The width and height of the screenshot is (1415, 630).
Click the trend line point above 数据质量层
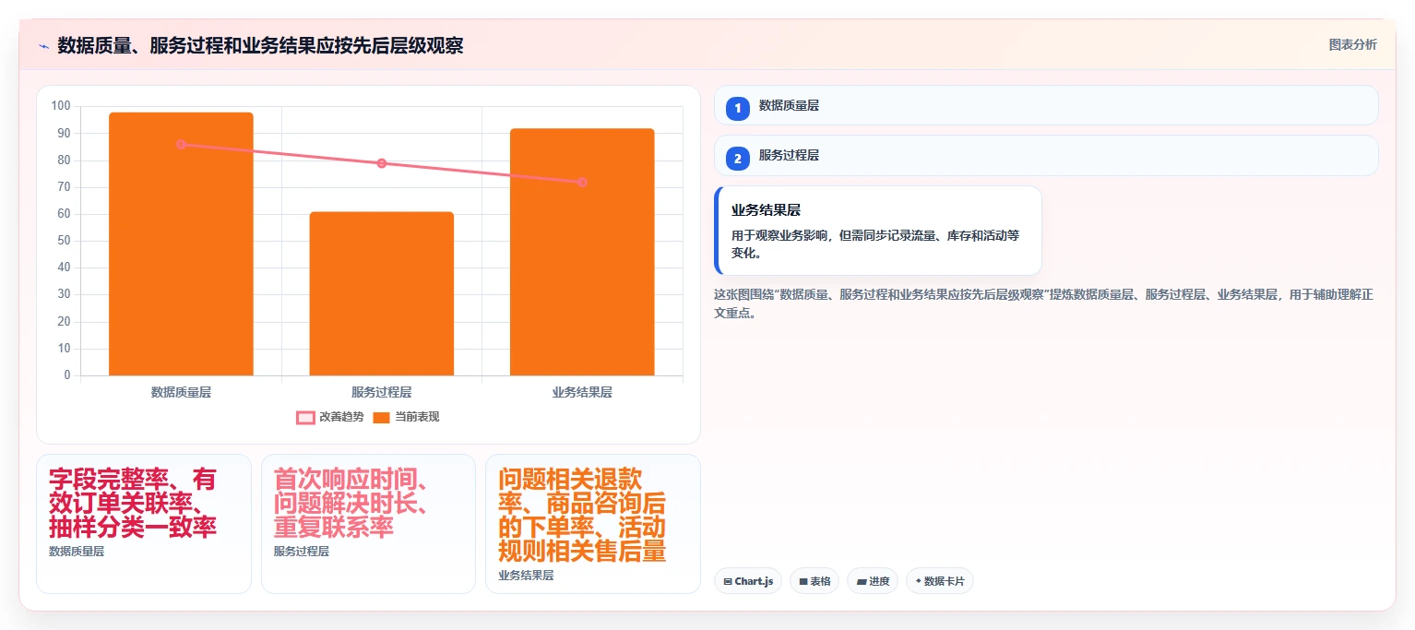(x=181, y=144)
